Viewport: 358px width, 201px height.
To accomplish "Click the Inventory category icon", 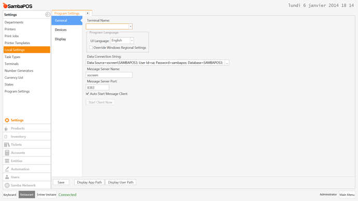I will click(6, 137).
